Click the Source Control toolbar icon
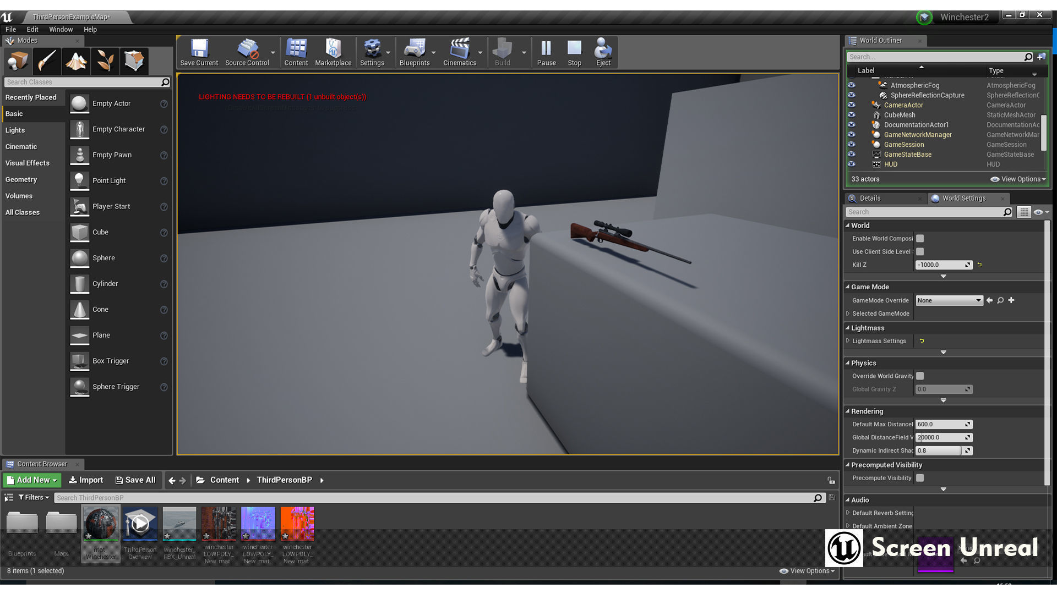The height and width of the screenshot is (594, 1057). (x=247, y=53)
